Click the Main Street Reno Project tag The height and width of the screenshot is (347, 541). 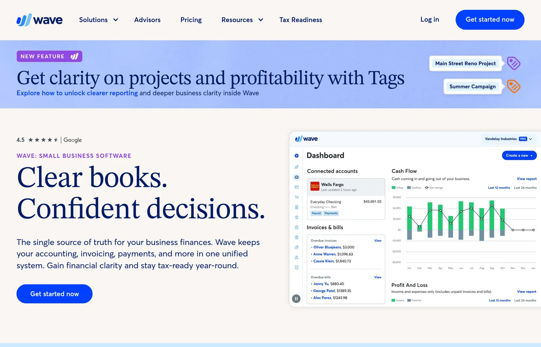[x=465, y=64]
